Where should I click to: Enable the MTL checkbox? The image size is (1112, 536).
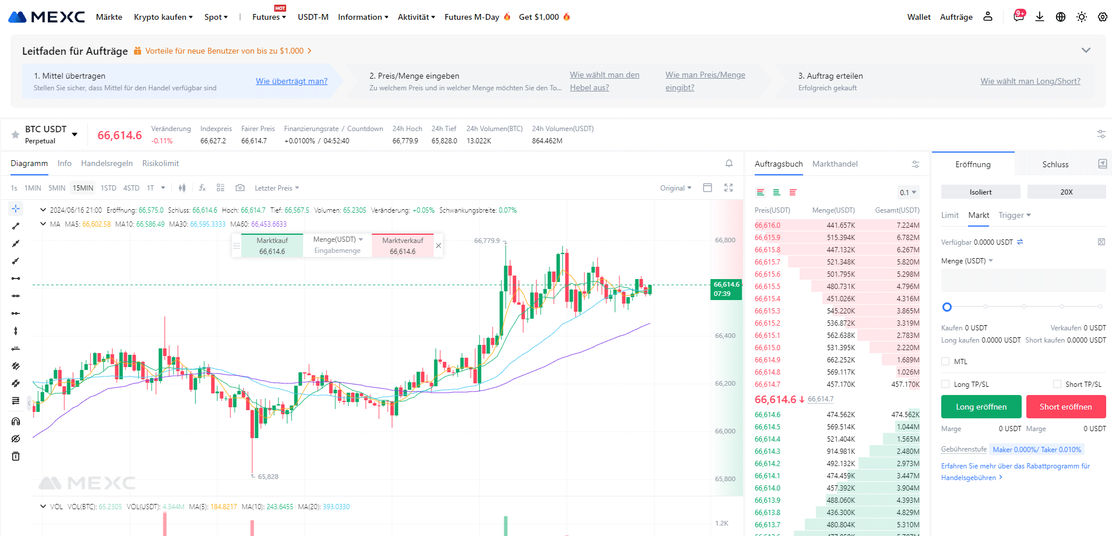[945, 361]
